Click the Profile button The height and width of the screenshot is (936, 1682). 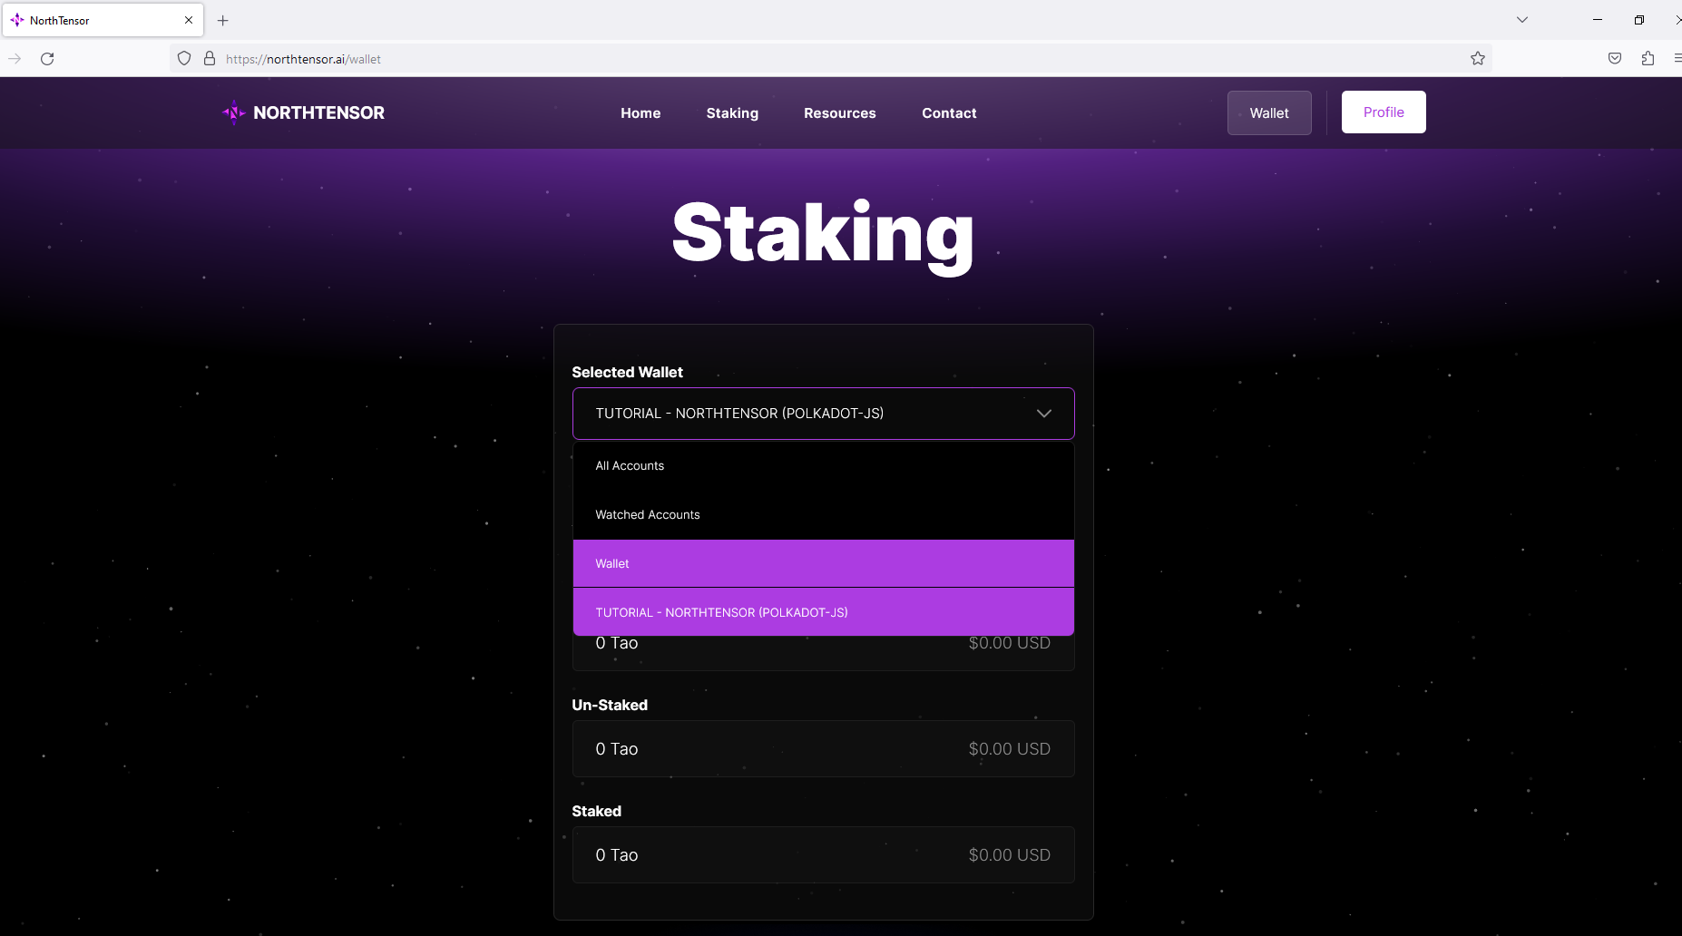(x=1384, y=112)
